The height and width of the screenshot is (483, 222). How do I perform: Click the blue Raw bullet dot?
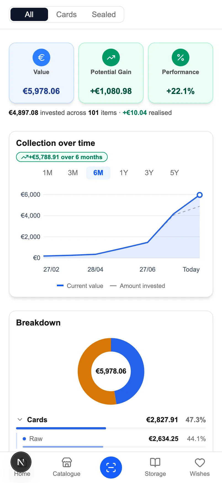[x=24, y=439]
